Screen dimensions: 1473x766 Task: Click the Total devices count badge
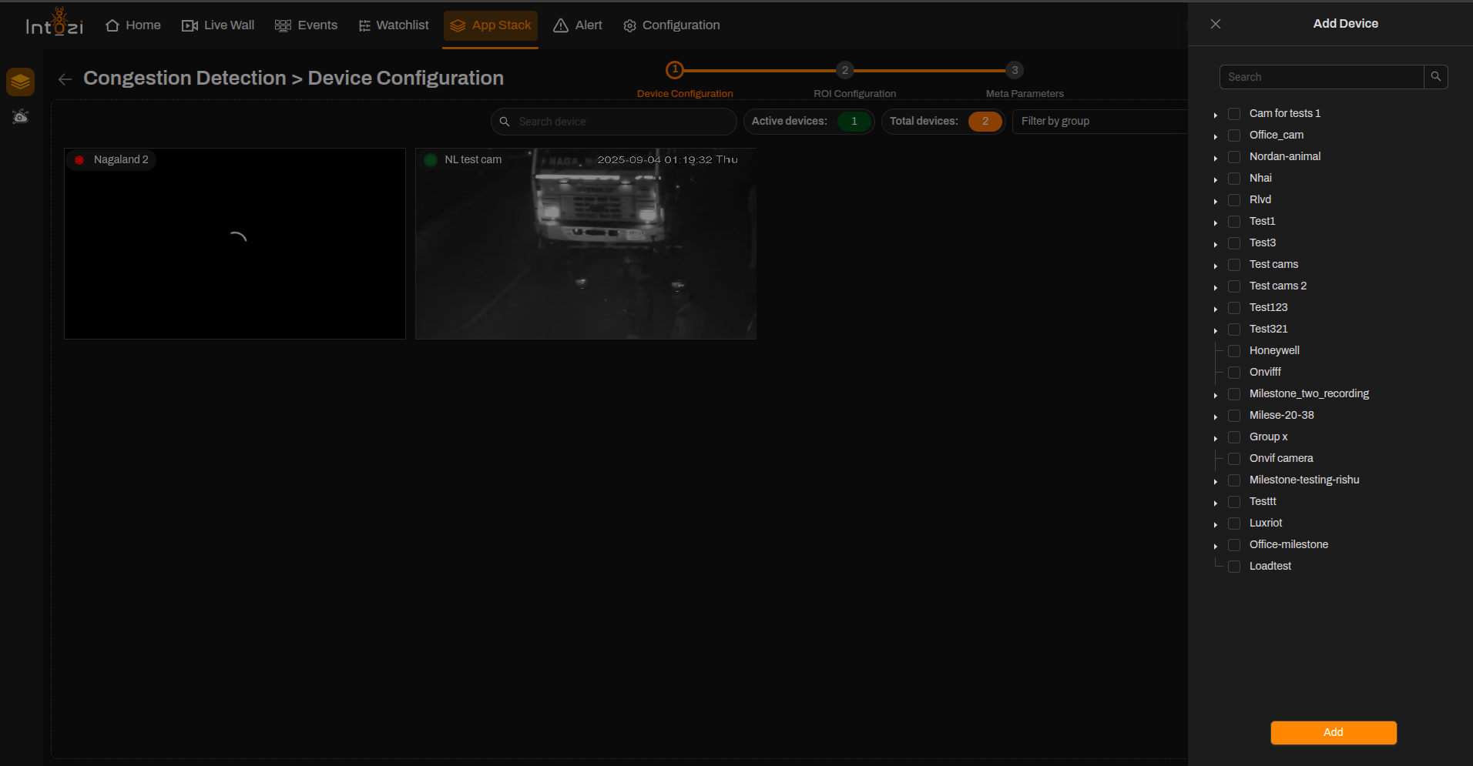pos(985,122)
